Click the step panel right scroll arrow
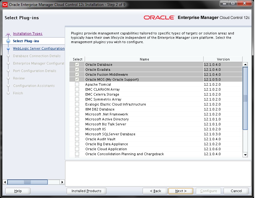Viewport: 255px width, 198px height. tap(62, 182)
